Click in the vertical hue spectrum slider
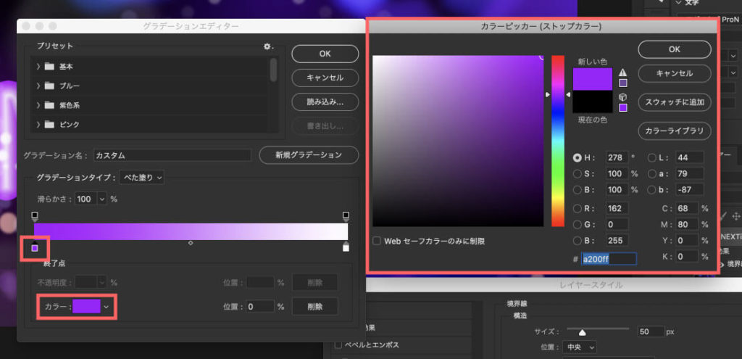 click(x=558, y=141)
